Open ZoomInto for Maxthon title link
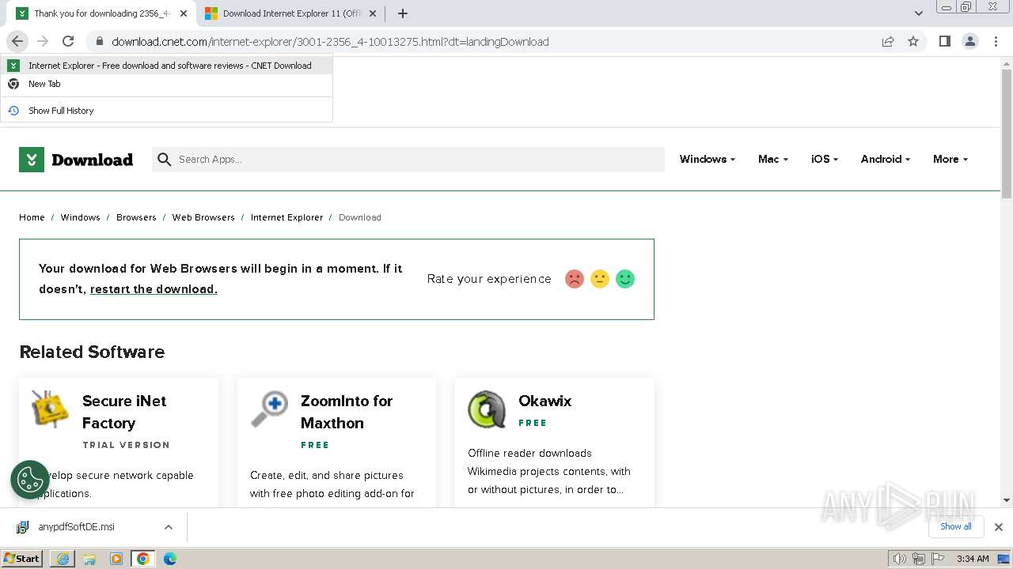The height and width of the screenshot is (569, 1013). (x=347, y=412)
